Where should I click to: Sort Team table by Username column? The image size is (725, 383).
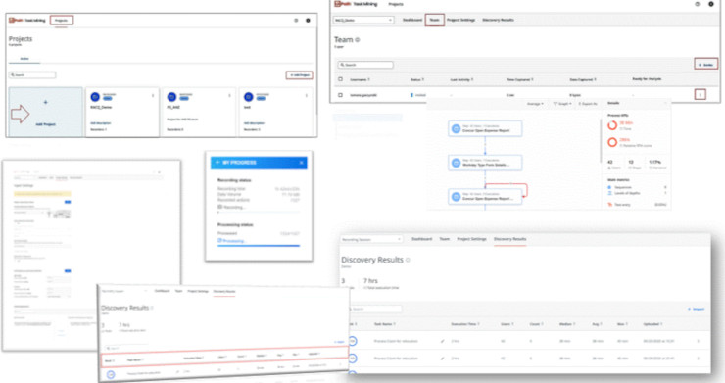(x=360, y=80)
